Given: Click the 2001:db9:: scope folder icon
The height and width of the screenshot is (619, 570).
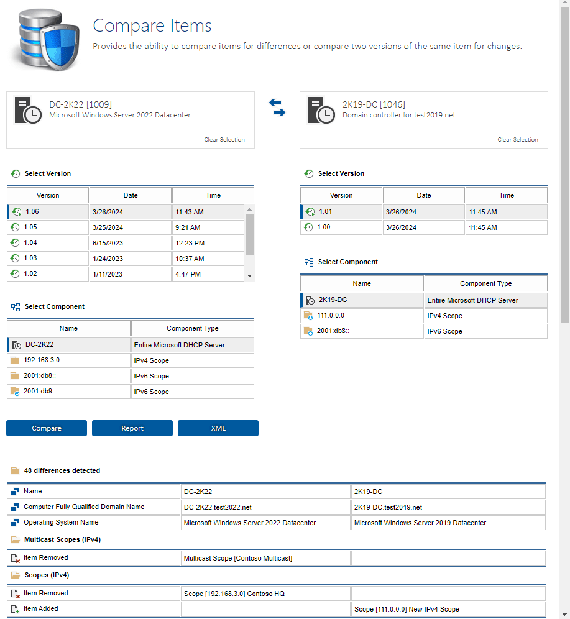Looking at the screenshot, I should tap(14, 392).
